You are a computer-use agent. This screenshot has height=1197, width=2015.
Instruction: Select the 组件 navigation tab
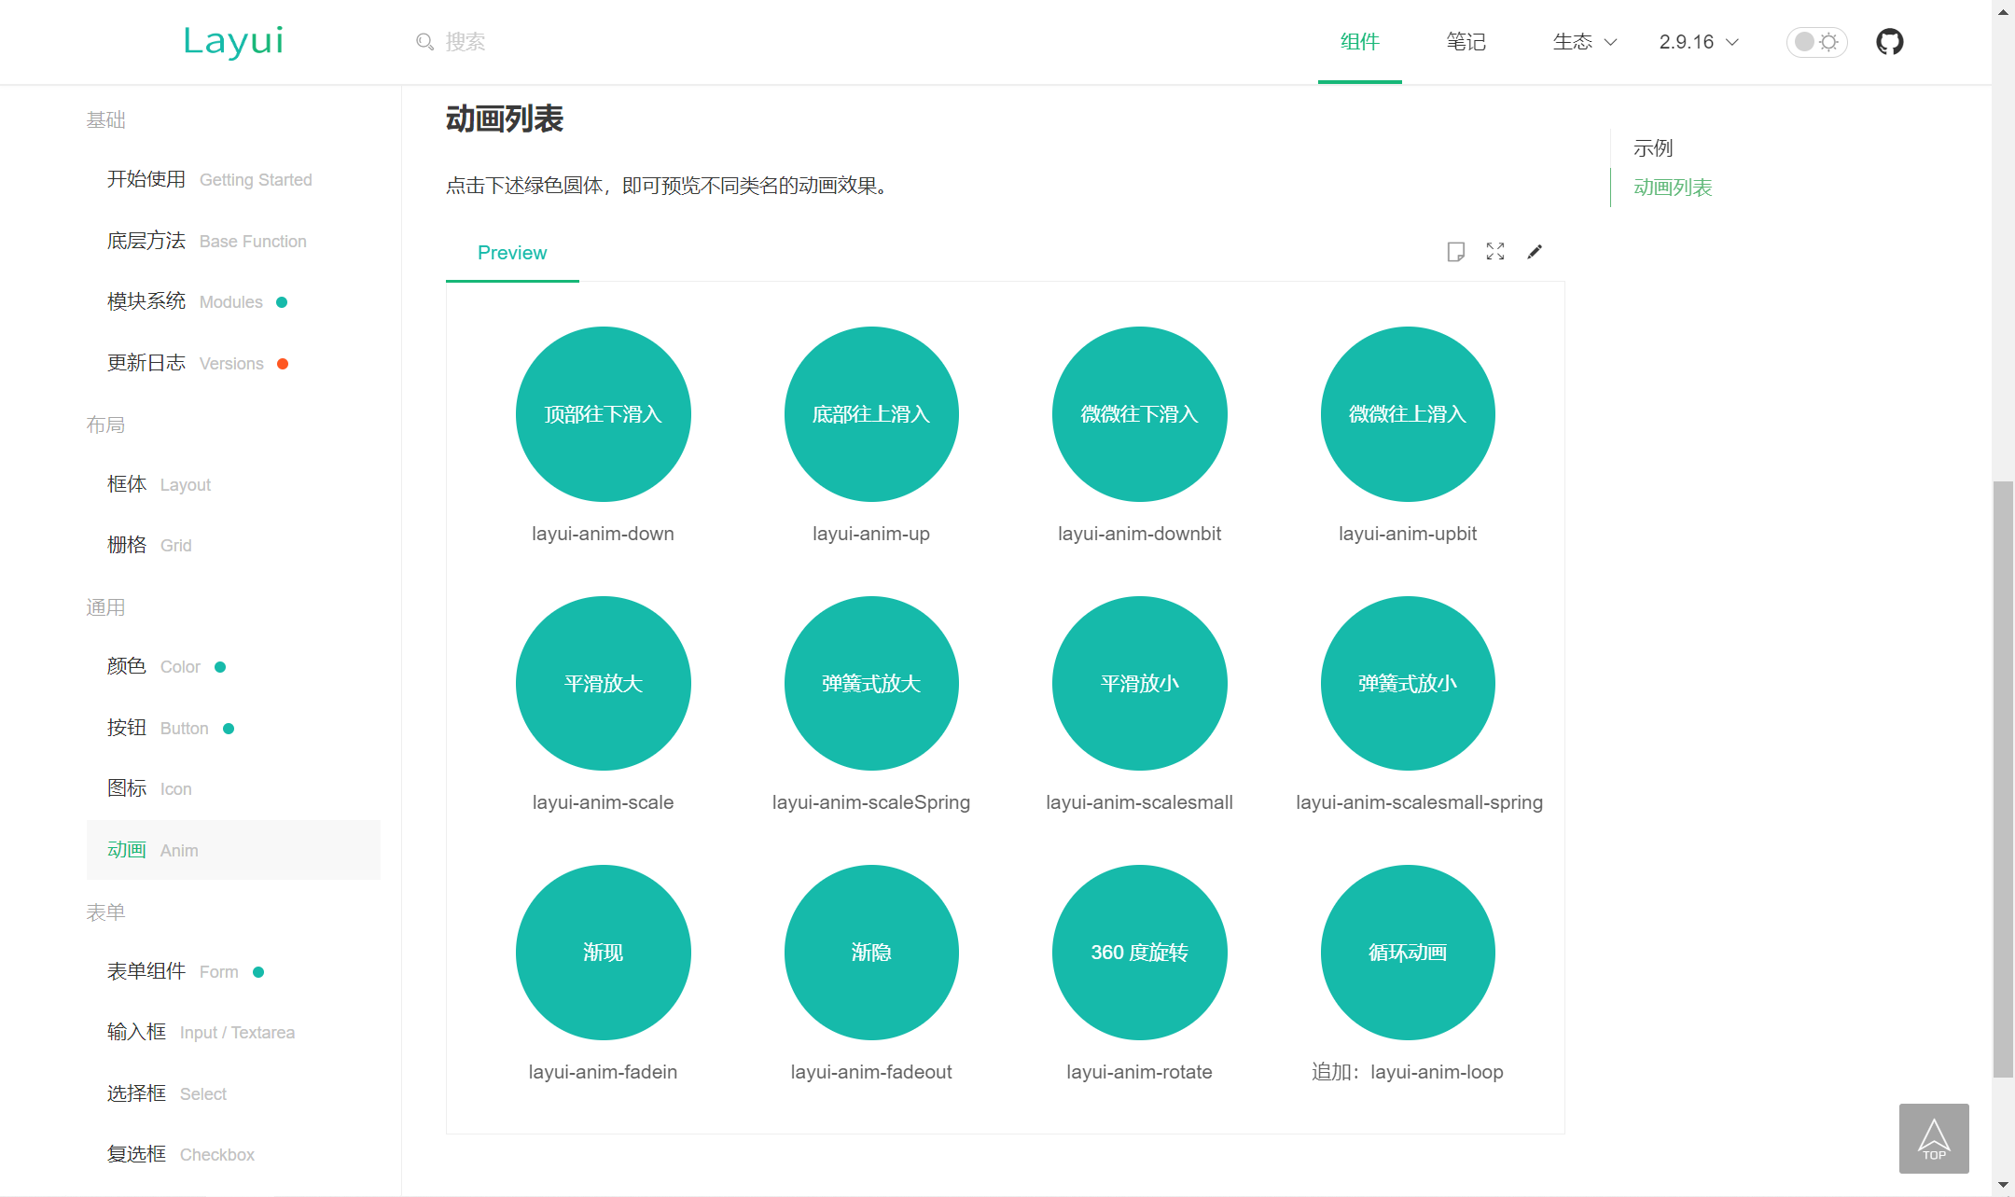pos(1359,42)
